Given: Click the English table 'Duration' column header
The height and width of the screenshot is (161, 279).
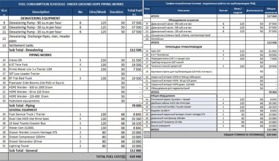Looking at the screenshot, I should [116, 12].
